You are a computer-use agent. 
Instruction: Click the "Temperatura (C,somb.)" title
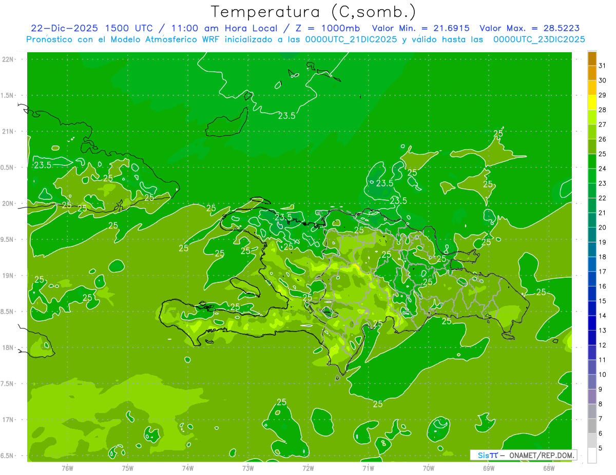pyautogui.click(x=313, y=12)
